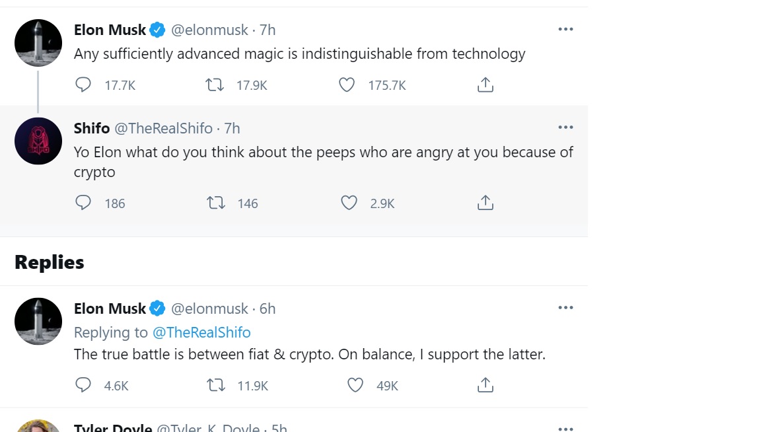Share Elon's fiat & crypto reply
Screen dimensions: 761x432
[x=486, y=385]
